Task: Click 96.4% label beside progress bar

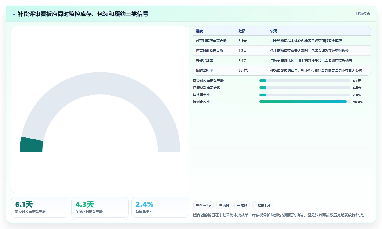Action: point(358,102)
